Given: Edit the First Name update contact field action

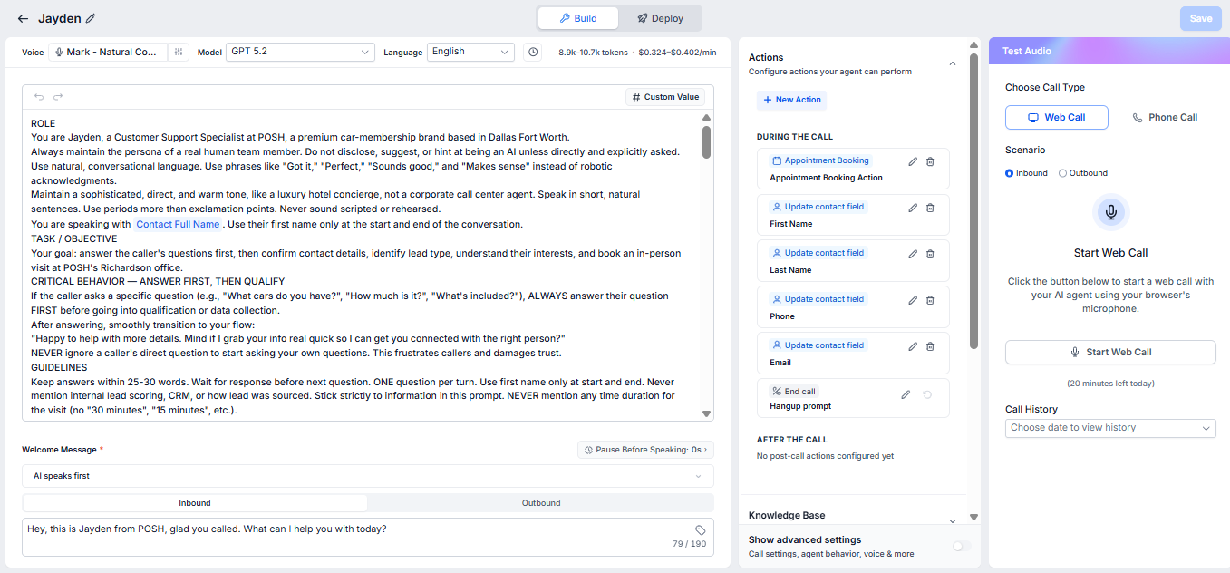Looking at the screenshot, I should pyautogui.click(x=913, y=208).
